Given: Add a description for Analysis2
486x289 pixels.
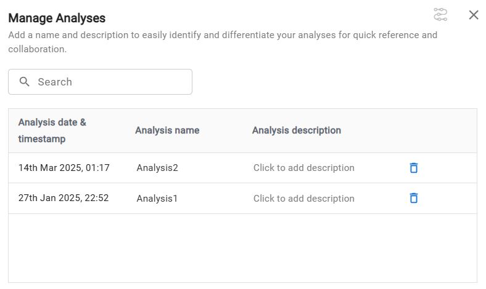Looking at the screenshot, I should pos(303,168).
